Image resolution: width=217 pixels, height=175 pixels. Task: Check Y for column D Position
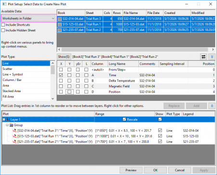pyautogui.click(x=69, y=92)
